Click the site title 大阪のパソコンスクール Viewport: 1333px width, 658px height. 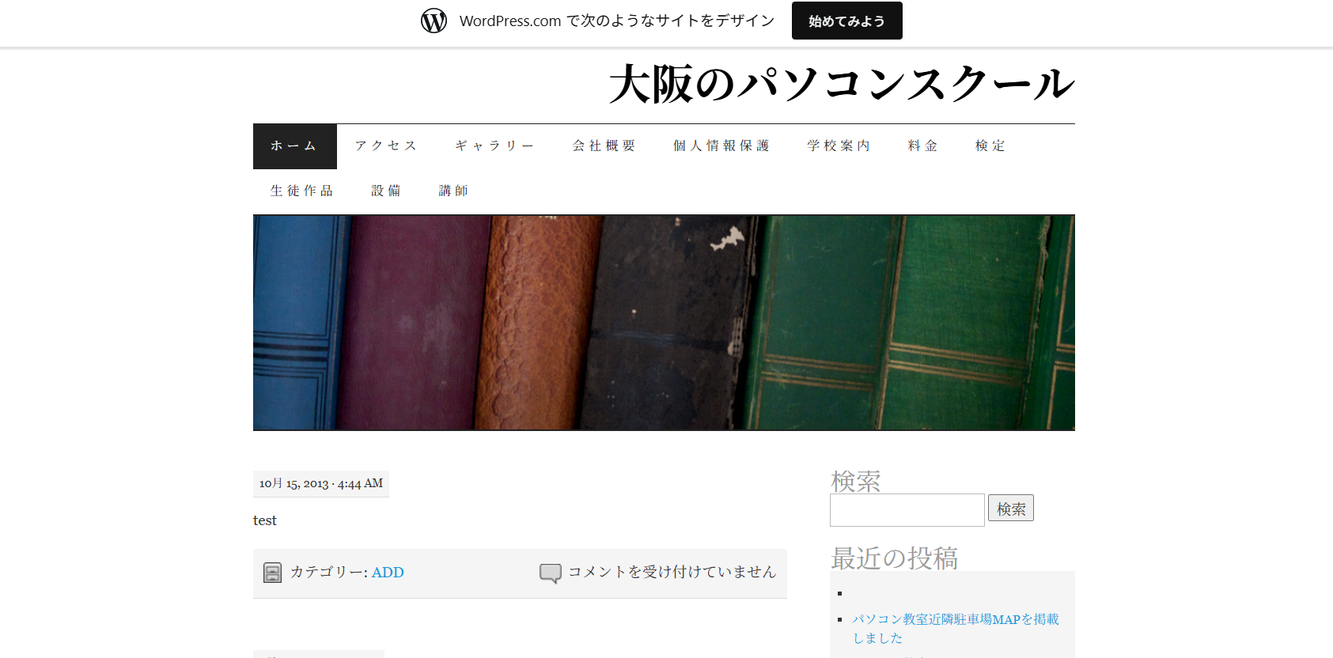(x=841, y=84)
